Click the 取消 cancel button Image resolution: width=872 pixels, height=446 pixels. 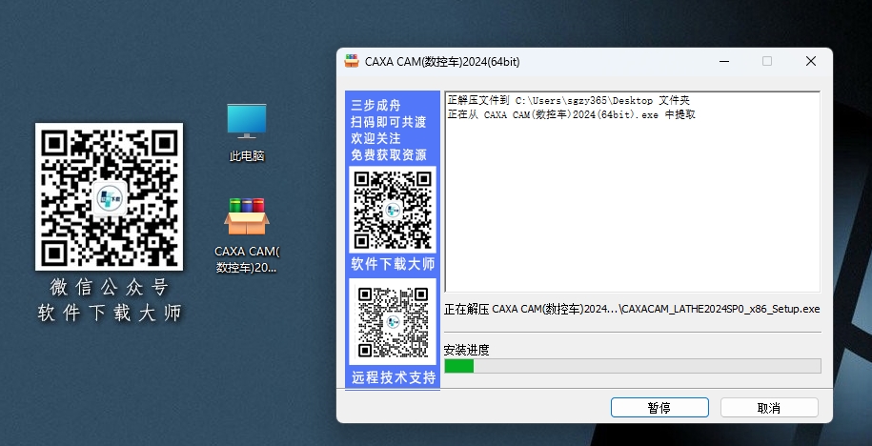769,408
